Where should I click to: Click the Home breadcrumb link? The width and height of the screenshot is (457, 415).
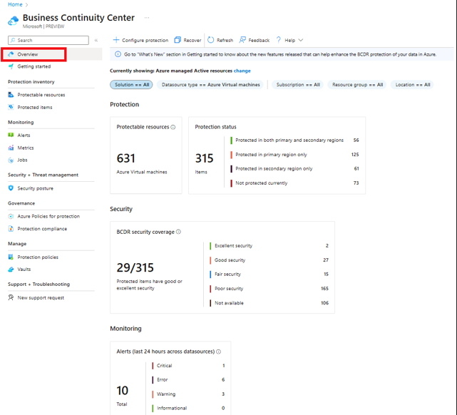tap(14, 4)
